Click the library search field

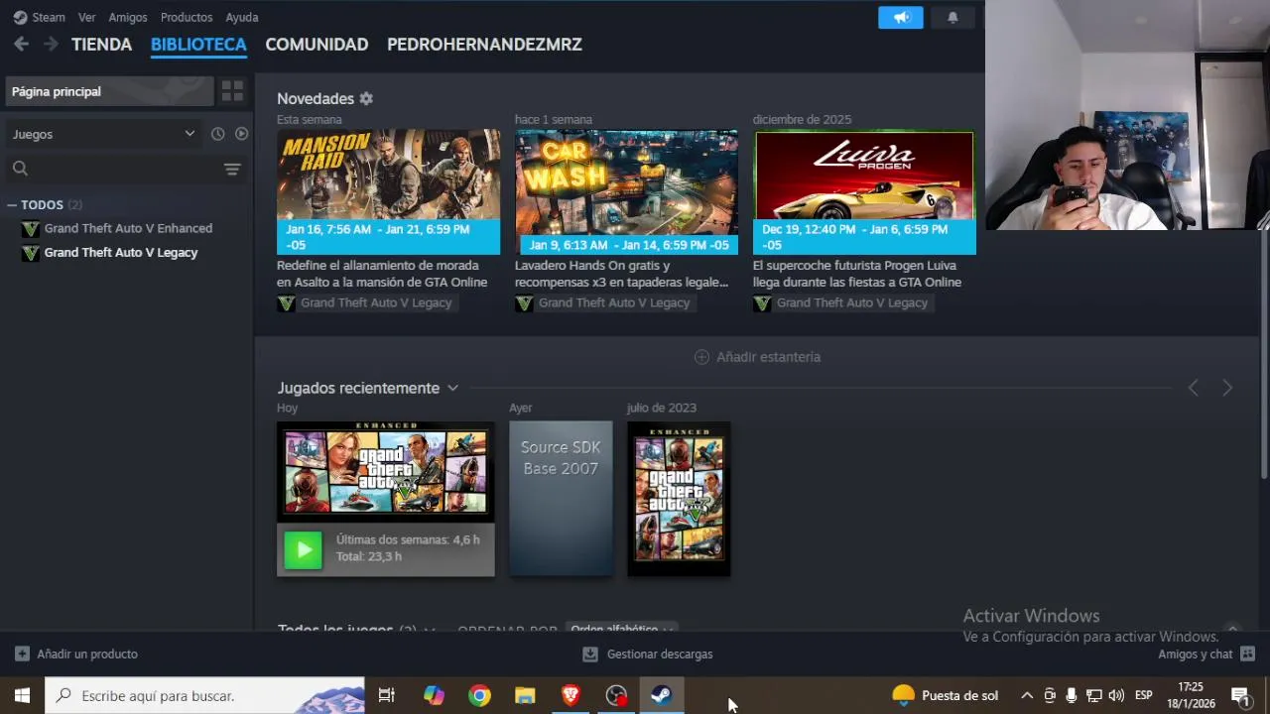point(124,169)
